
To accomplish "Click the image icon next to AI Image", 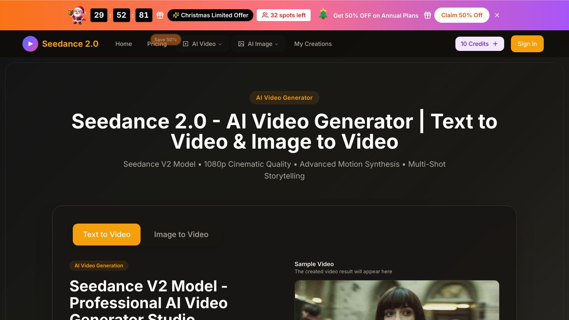I will (241, 44).
